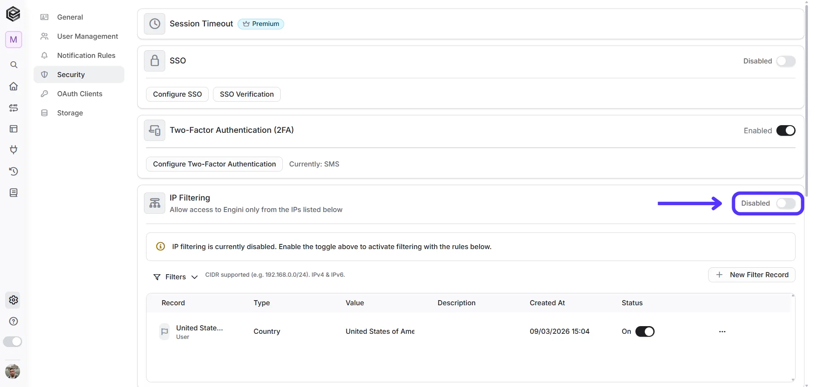Click the Premium badge on Session Timeout
Image resolution: width=816 pixels, height=387 pixels.
[261, 24]
